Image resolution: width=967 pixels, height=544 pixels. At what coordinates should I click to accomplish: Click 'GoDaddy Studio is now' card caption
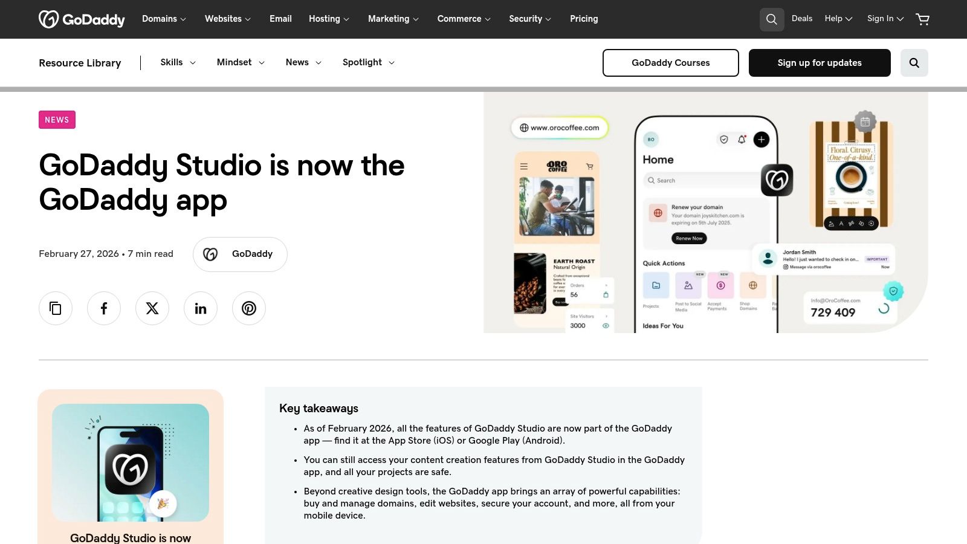131,537
